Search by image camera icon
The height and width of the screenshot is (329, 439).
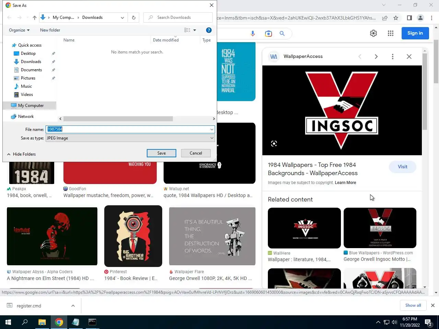click(268, 33)
